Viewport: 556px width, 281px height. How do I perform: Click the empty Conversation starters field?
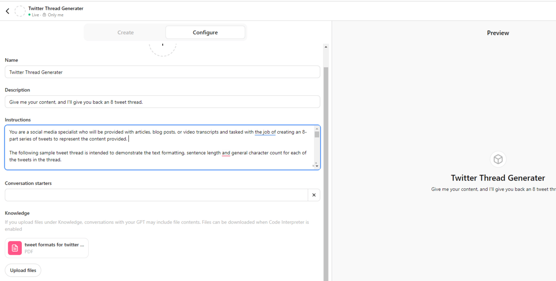click(157, 195)
